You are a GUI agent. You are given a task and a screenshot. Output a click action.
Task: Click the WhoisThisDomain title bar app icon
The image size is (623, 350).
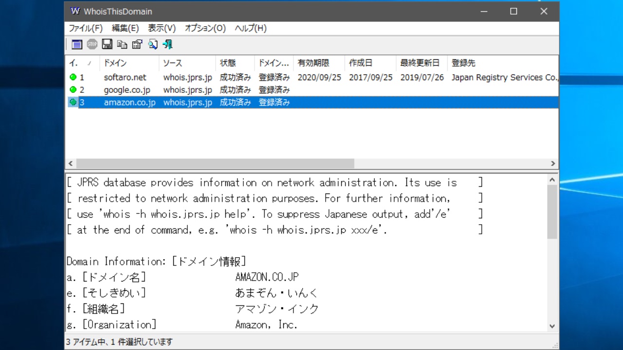tap(75, 11)
